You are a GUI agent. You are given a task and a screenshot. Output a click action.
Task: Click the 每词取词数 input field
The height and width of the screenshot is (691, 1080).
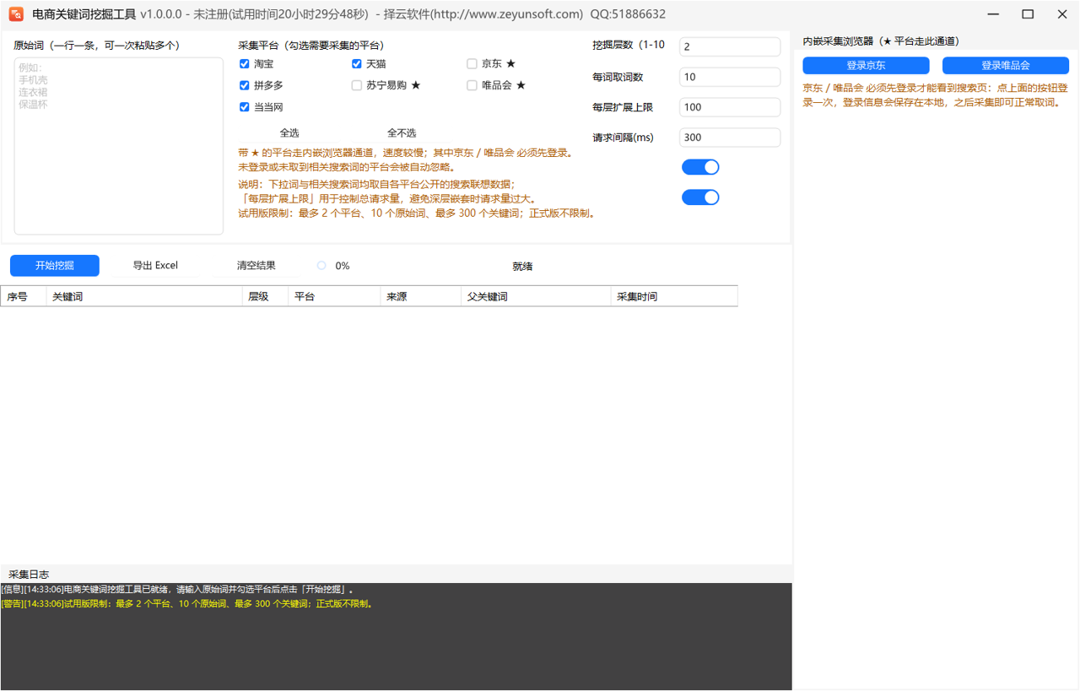[x=730, y=77]
